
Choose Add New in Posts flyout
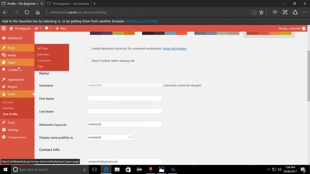[x=43, y=55]
